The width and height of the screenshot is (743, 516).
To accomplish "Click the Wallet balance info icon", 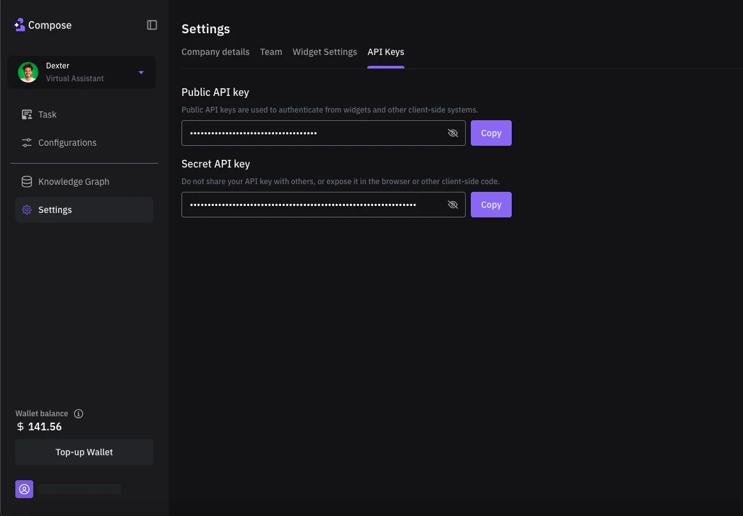I will click(79, 414).
